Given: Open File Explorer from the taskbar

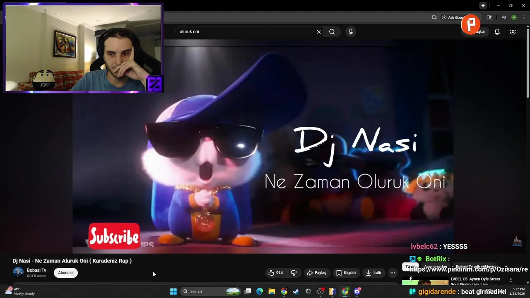Looking at the screenshot, I should coord(272,291).
